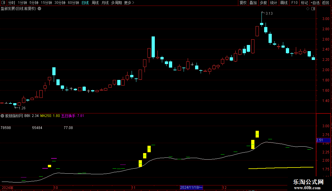The image size is (332, 191).
Task: Select the 30分钟 period
Action: click(60, 3)
